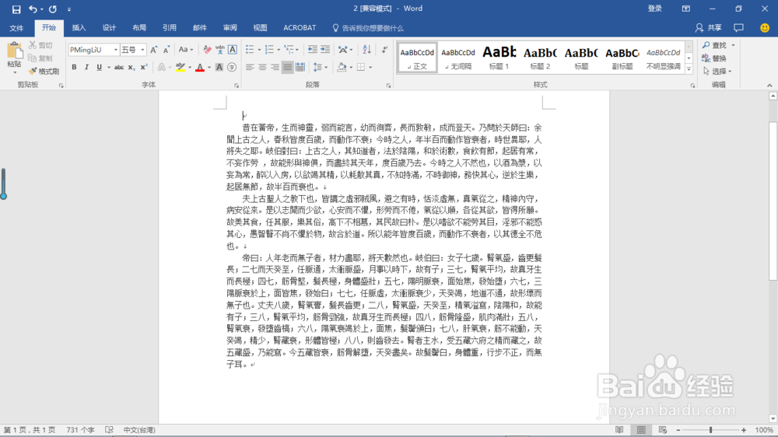Apply superscript formatting
This screenshot has height=437, width=778.
pyautogui.click(x=143, y=68)
